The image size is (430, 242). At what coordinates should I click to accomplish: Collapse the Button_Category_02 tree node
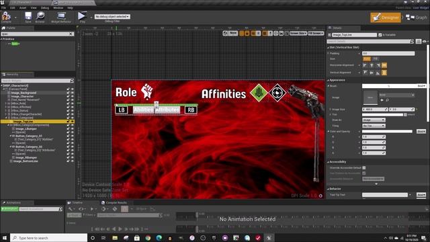click(x=11, y=147)
